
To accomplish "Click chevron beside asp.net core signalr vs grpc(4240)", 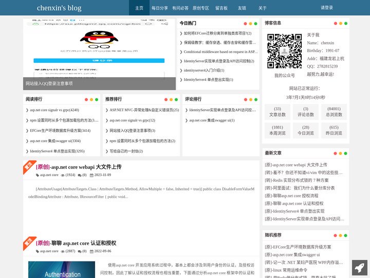I will tap(27, 110).
